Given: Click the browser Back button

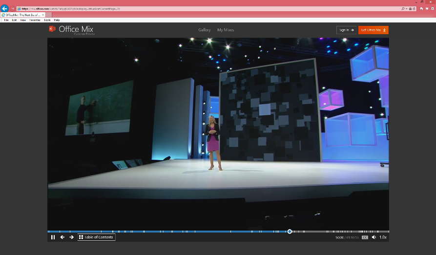Looking at the screenshot, I should 4,9.
